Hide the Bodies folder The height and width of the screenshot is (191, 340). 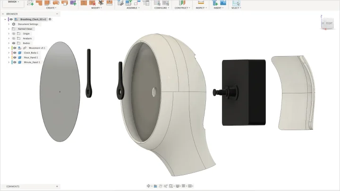(14, 43)
